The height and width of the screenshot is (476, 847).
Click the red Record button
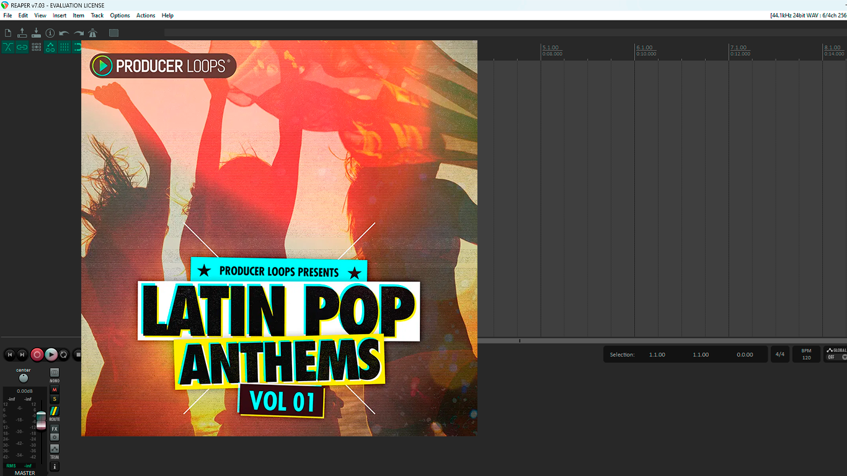click(x=37, y=355)
